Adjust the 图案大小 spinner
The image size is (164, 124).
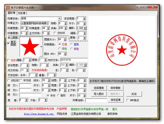coord(65,39)
